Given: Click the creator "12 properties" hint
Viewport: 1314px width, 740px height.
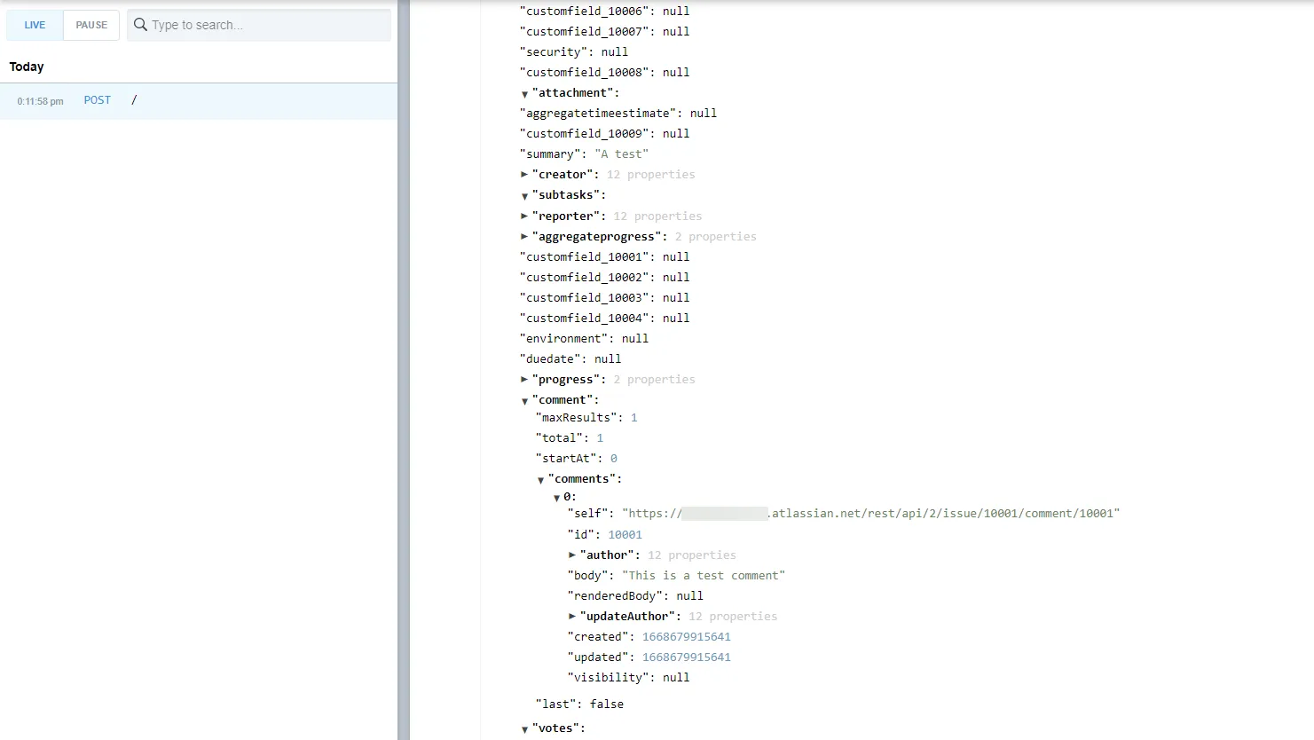Looking at the screenshot, I should 651,175.
